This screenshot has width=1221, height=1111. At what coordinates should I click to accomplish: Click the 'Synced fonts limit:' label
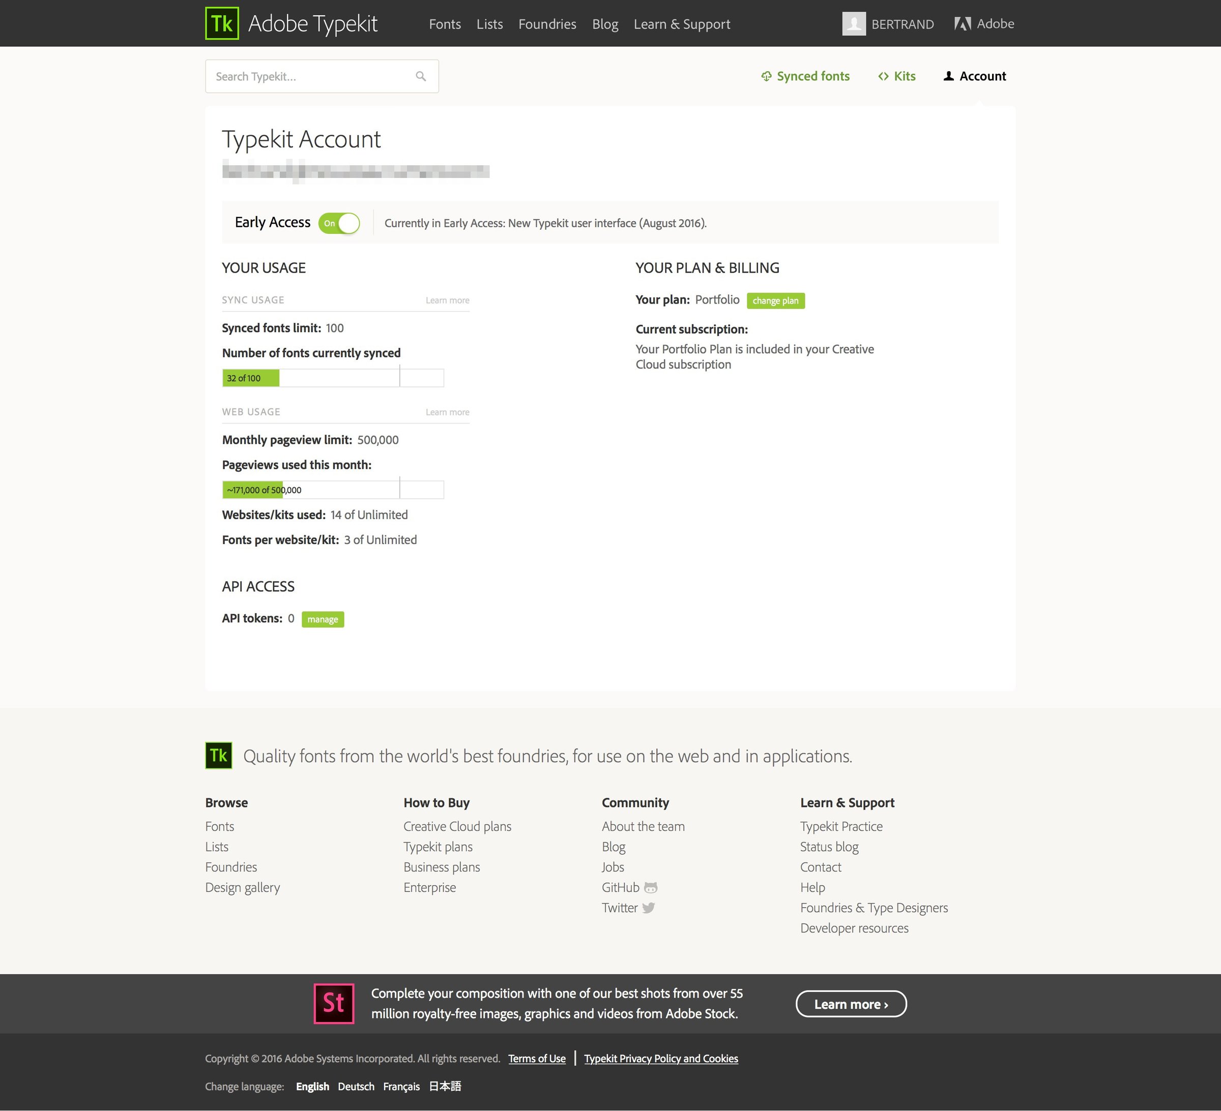click(272, 328)
